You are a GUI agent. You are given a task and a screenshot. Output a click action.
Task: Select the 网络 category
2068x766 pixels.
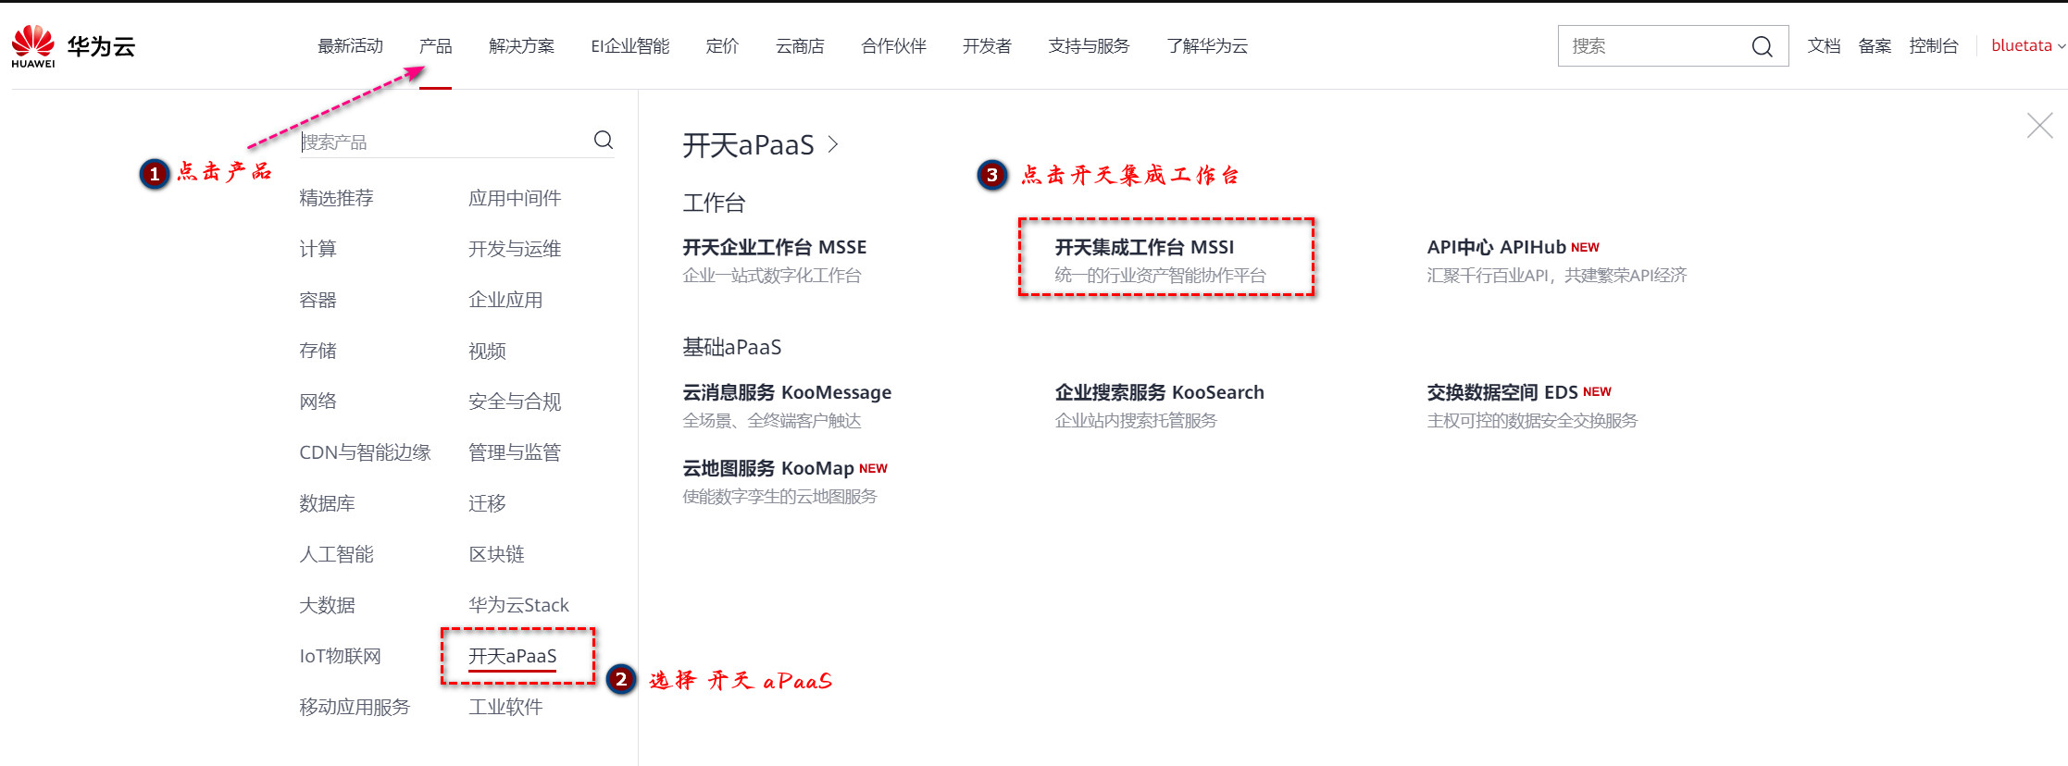click(318, 402)
